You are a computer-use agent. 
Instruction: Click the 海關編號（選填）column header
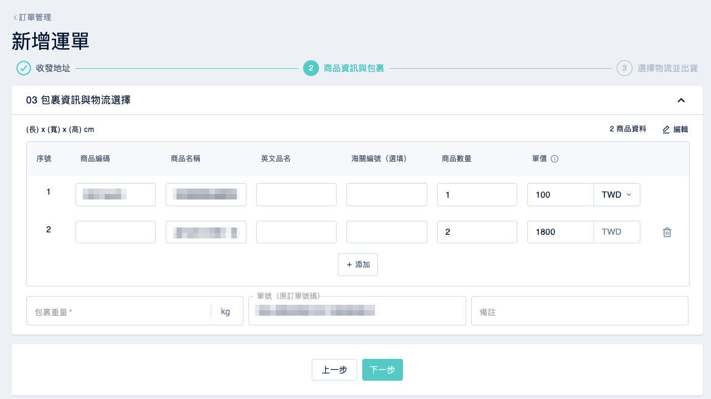379,159
